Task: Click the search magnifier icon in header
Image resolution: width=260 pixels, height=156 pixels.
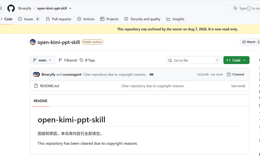Action: click(235, 8)
